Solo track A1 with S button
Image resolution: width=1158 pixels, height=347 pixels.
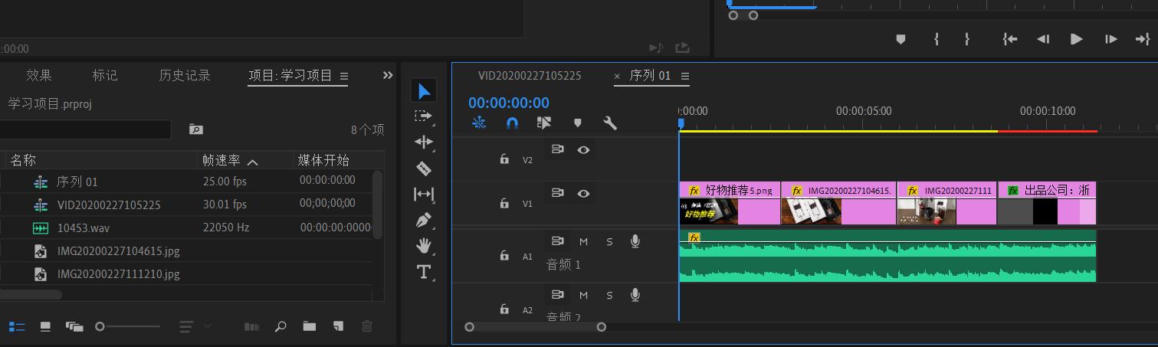point(609,241)
